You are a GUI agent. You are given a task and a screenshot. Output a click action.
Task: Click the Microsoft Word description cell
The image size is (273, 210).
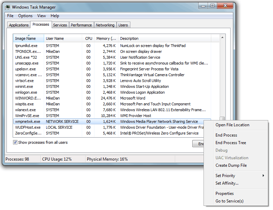(x=132, y=98)
